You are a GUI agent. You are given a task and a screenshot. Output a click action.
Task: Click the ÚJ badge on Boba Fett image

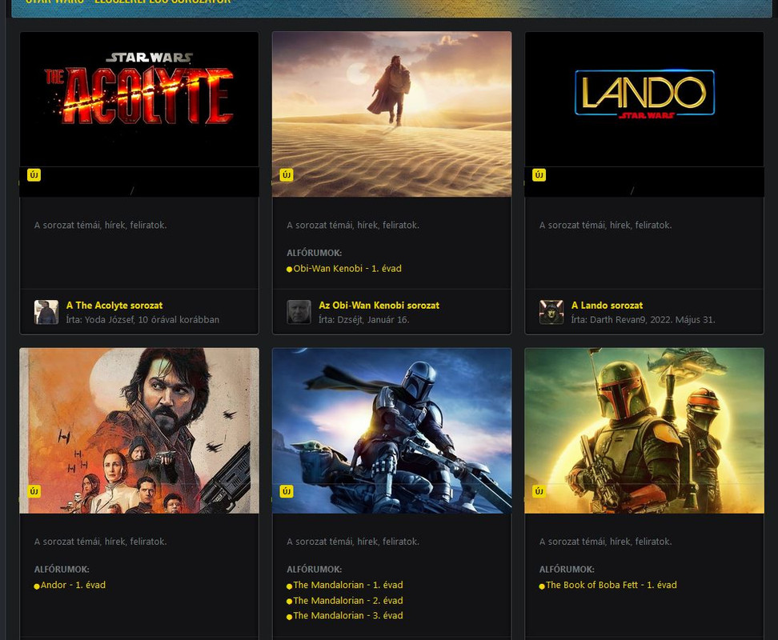539,491
